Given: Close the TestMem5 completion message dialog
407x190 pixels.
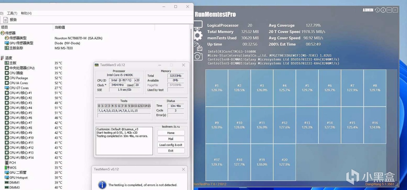Looking at the screenshot, I should pyautogui.click(x=183, y=169).
